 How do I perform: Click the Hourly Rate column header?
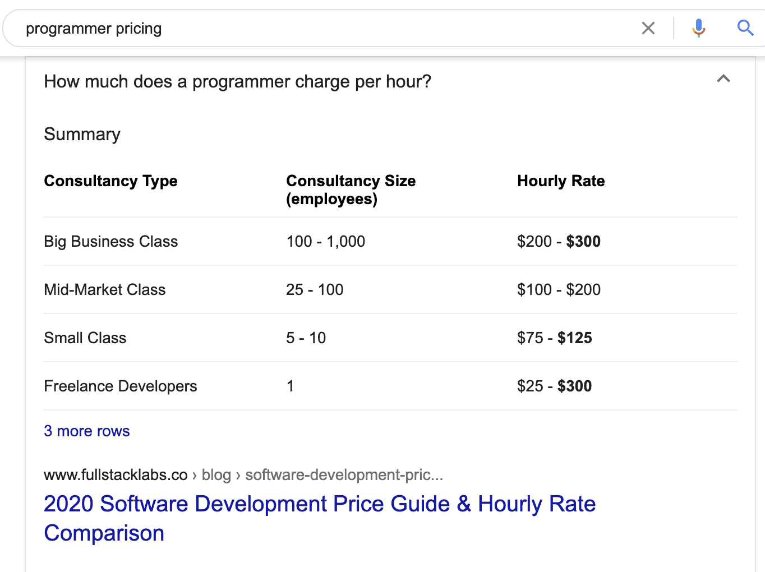coord(561,181)
